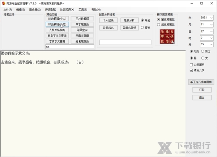Click the 打印 print button
The image size is (217, 157).
point(202,90)
